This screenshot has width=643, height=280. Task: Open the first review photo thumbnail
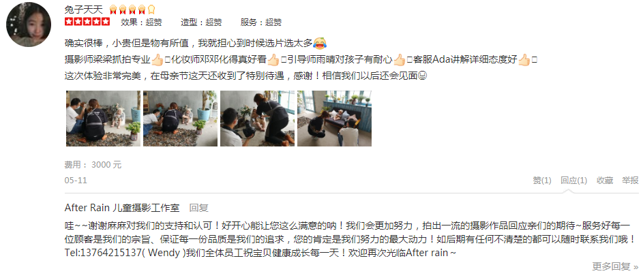(104, 119)
